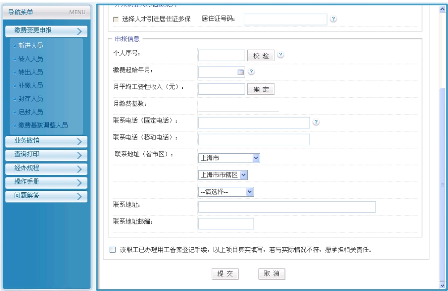Open help icon next to 校验 button
This screenshot has height=291, width=448.
coord(280,55)
